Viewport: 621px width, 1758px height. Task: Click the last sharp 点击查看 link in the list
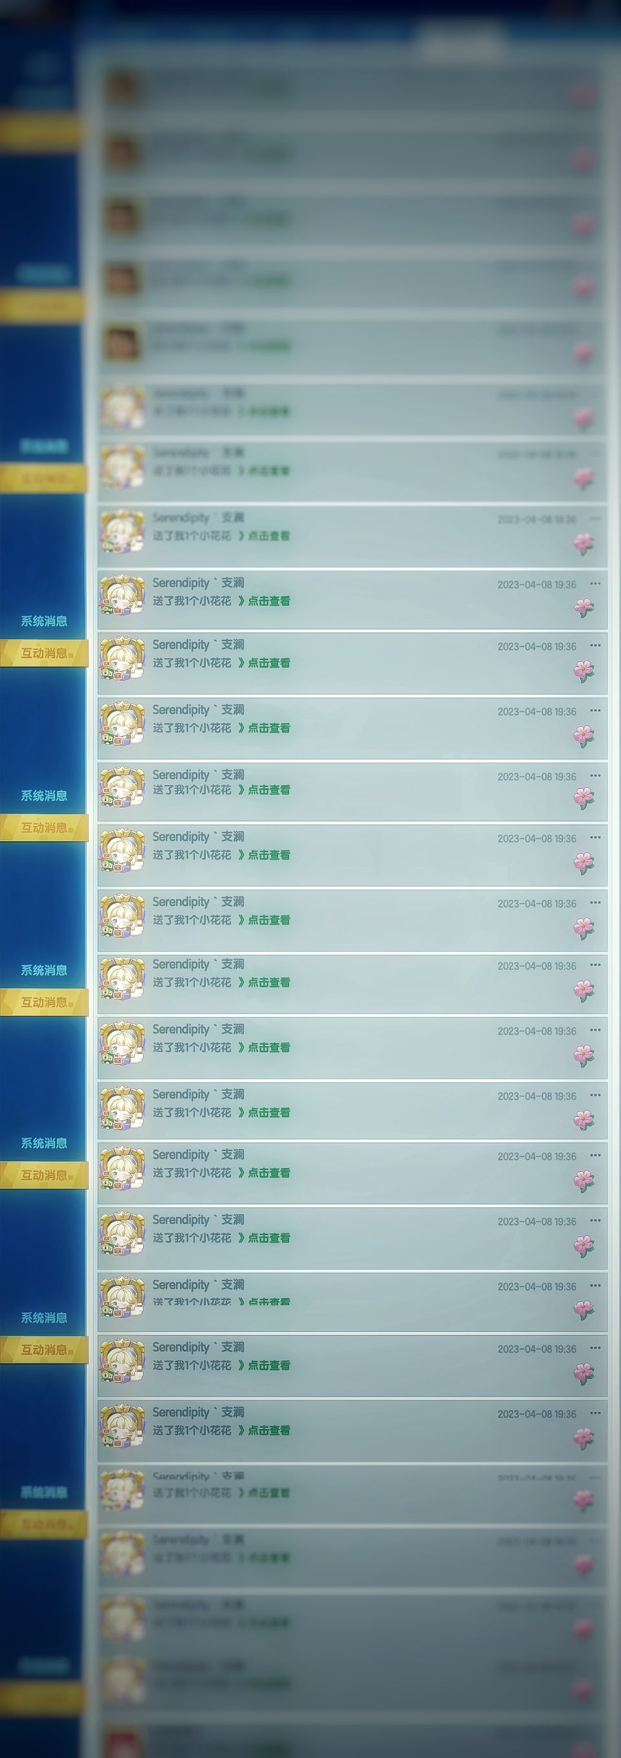(268, 1430)
